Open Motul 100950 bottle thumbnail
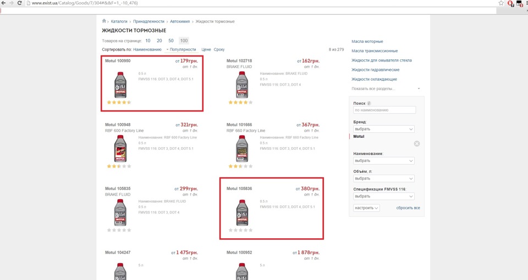 pos(120,85)
